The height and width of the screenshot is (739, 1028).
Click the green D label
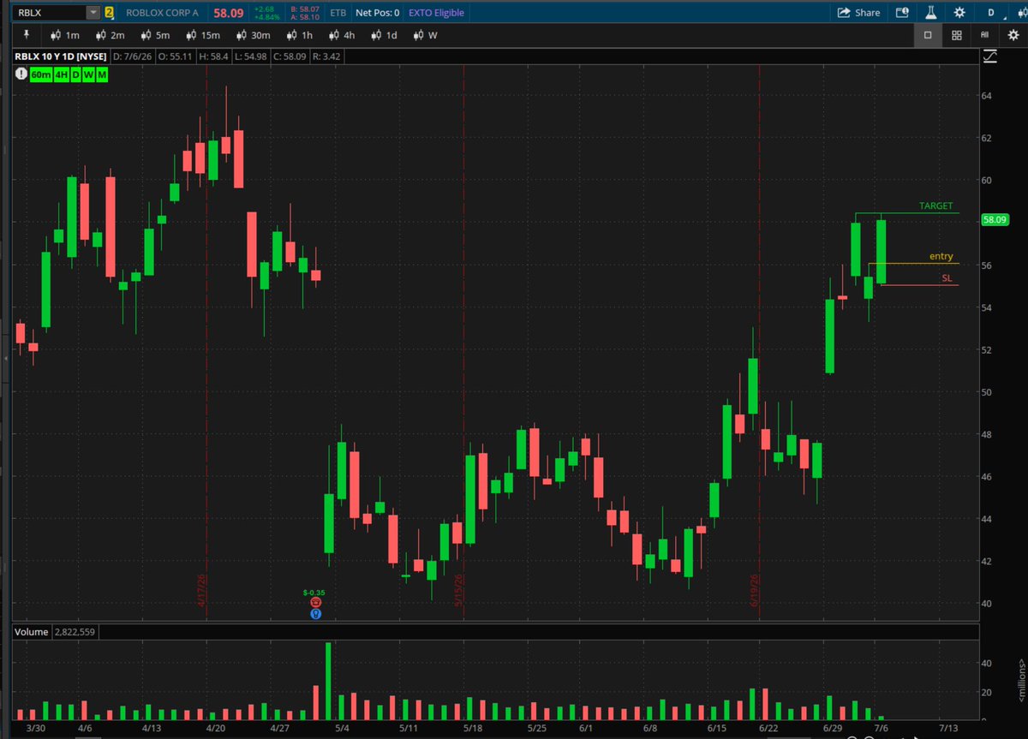click(76, 74)
